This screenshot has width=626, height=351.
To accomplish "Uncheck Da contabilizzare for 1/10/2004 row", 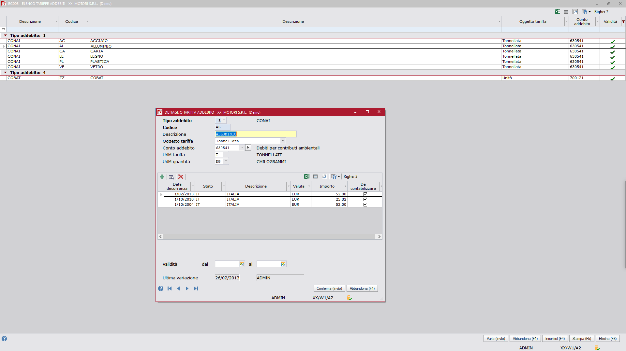I will coord(365,204).
